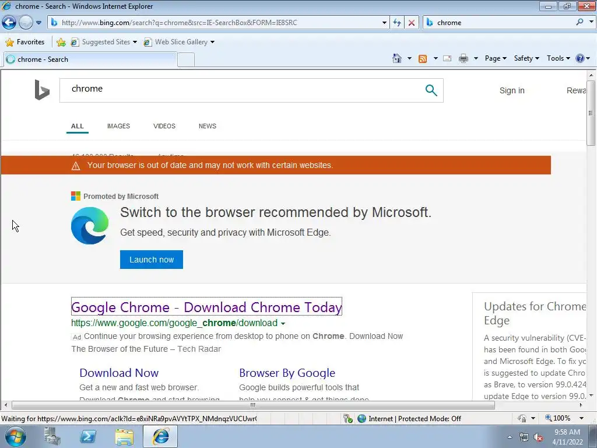Image resolution: width=597 pixels, height=448 pixels.
Task: Click the Read Mail envelope icon
Action: click(x=447, y=58)
